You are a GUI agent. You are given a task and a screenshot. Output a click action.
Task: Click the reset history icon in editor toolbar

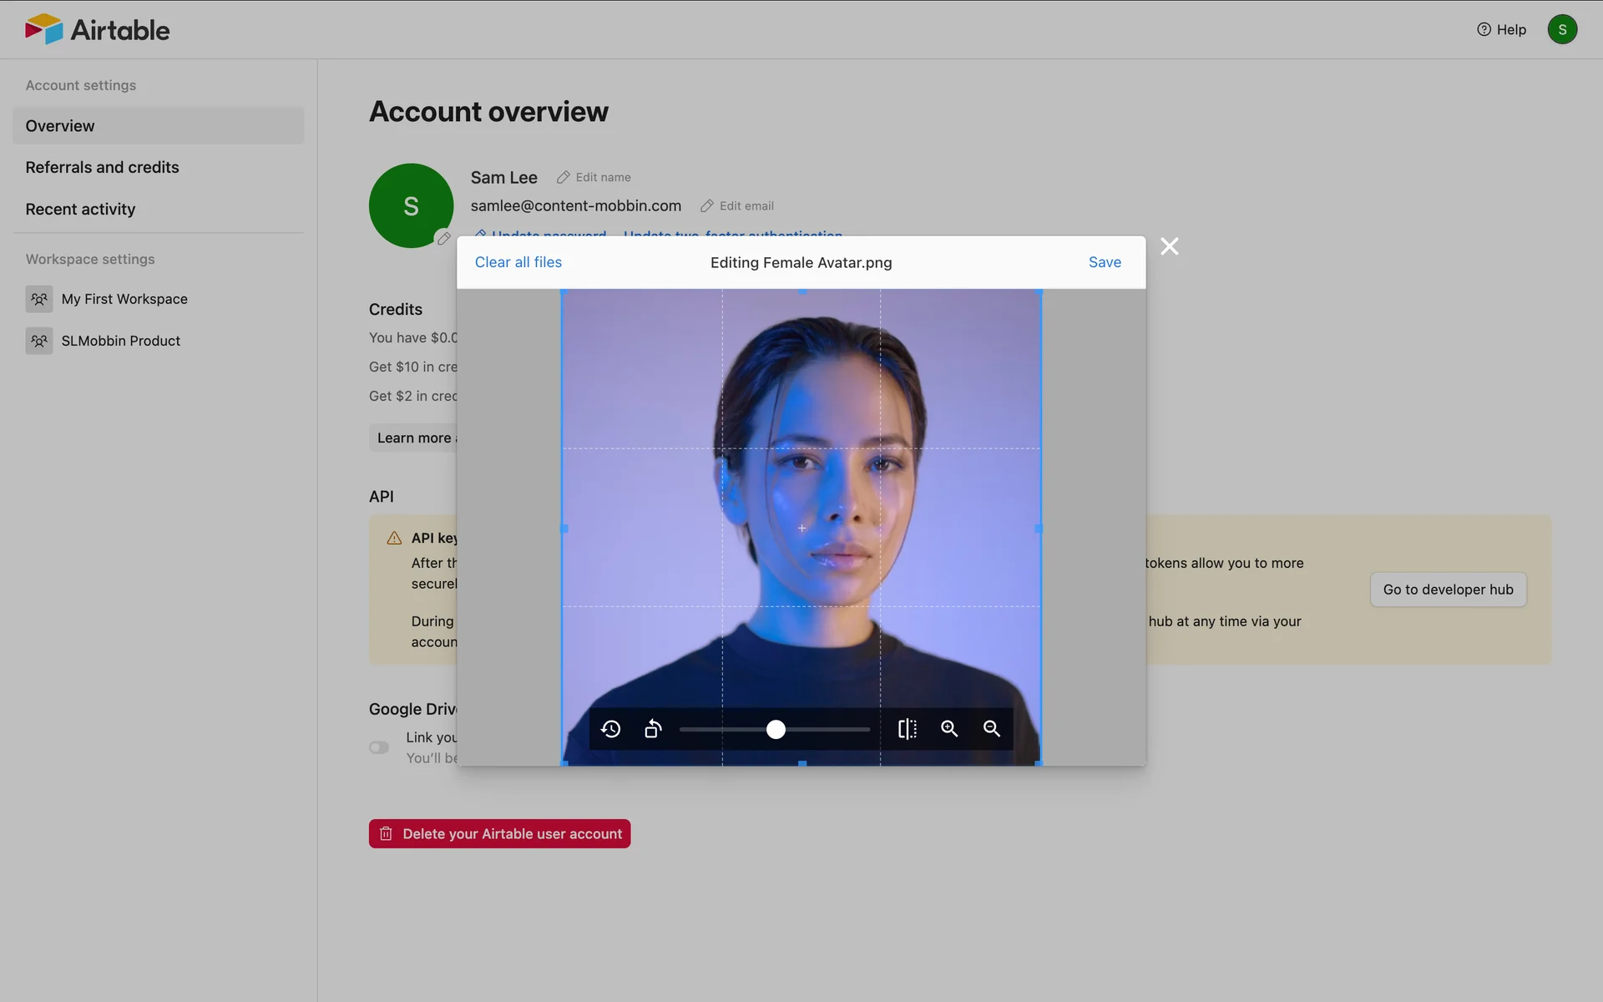point(610,729)
